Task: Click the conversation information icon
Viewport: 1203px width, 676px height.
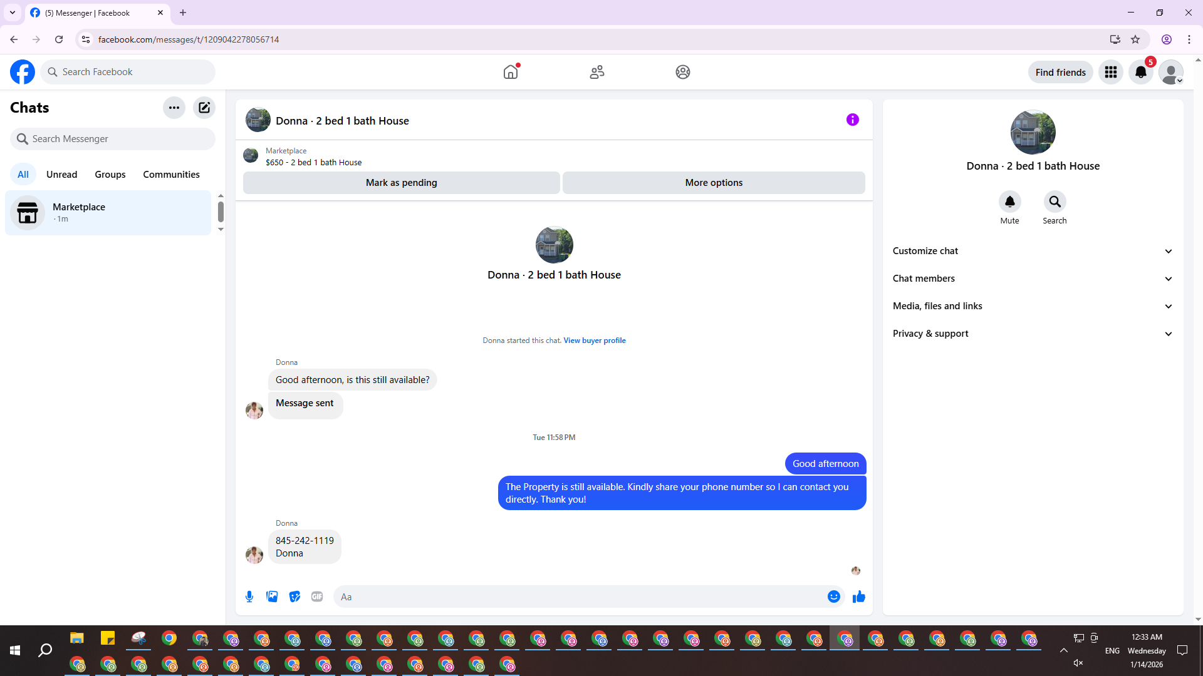Action: click(852, 120)
